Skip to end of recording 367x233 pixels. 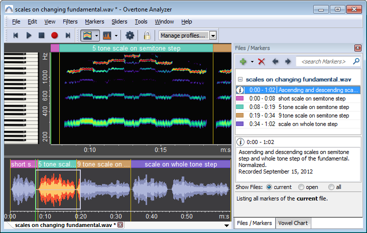coord(68,35)
